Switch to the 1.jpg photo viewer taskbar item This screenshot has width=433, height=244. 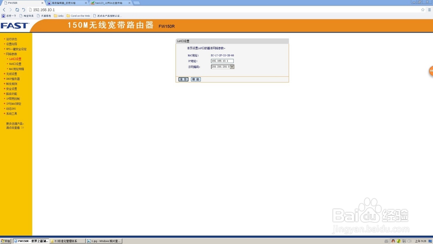point(104,241)
